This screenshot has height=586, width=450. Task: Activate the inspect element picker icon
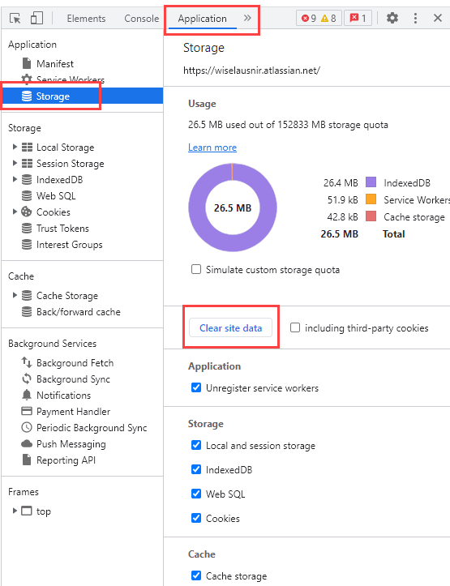point(15,18)
